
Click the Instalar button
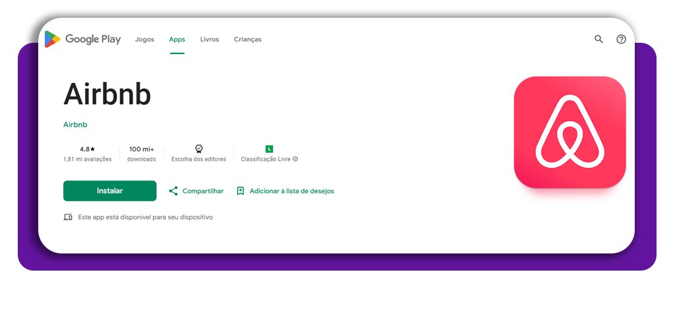110,191
